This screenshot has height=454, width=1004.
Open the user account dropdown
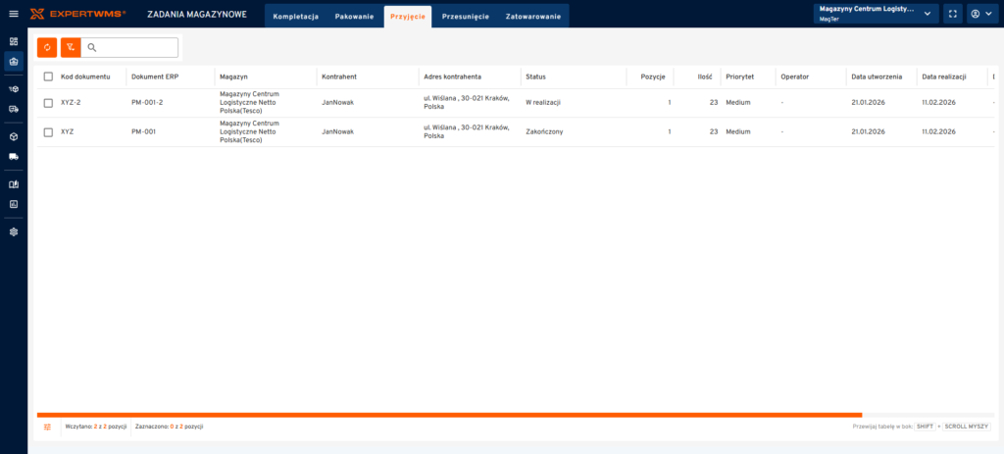click(x=982, y=14)
